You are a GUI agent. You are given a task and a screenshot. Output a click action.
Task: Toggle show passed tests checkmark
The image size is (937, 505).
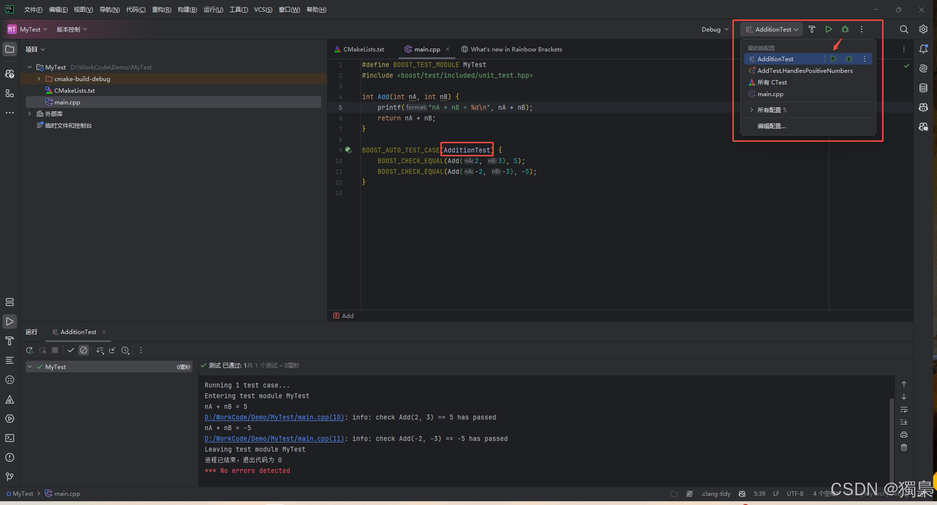click(71, 350)
